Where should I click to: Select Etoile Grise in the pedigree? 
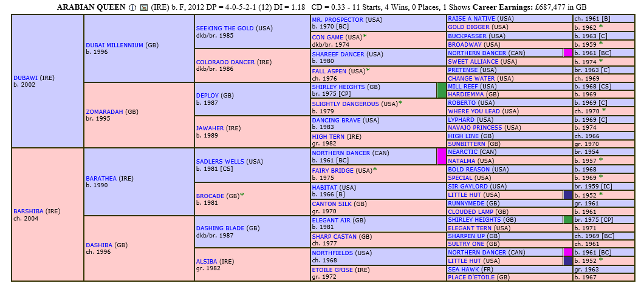click(332, 270)
